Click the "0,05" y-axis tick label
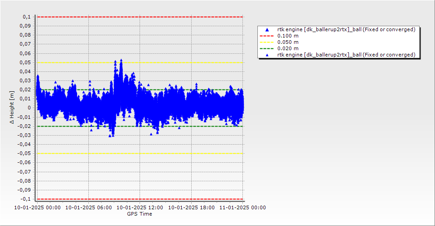 click(x=25, y=62)
